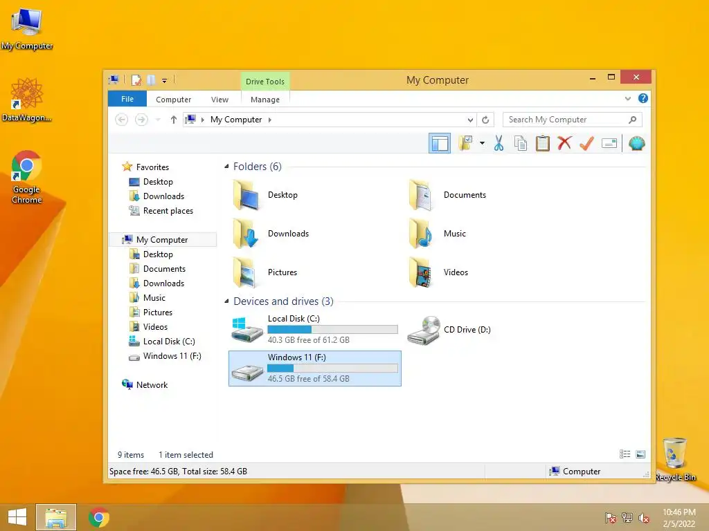Click the folder options icon in toolbar
709x531 pixels.
[465, 144]
